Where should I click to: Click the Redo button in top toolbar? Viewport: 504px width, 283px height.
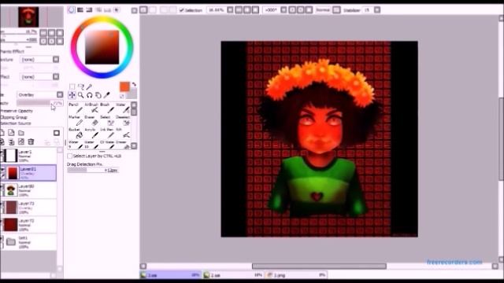153,10
